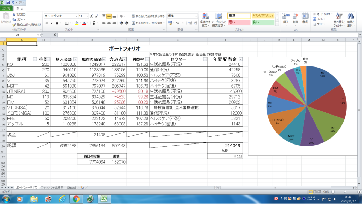Toggle 折り返して全体を表示する wrap text

coord(148,16)
